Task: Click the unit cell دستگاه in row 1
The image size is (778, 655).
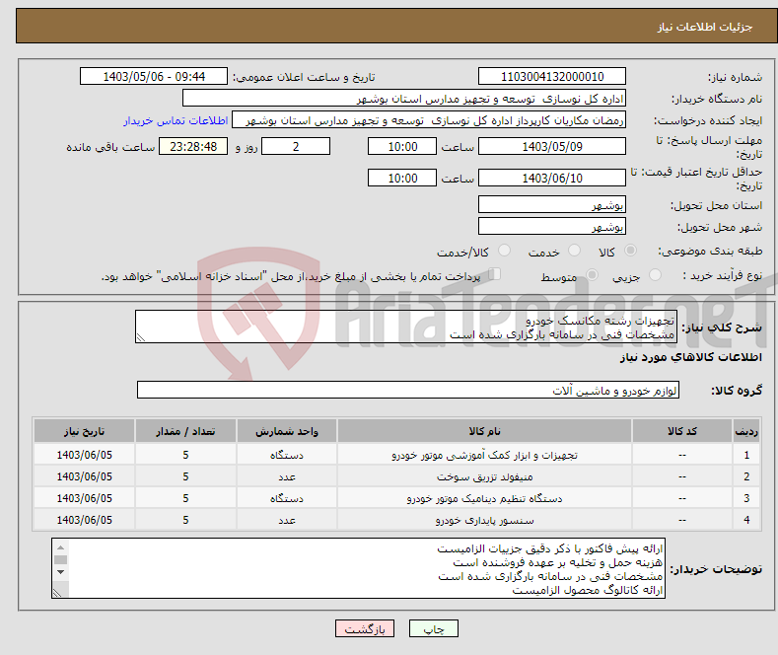Action: (287, 455)
